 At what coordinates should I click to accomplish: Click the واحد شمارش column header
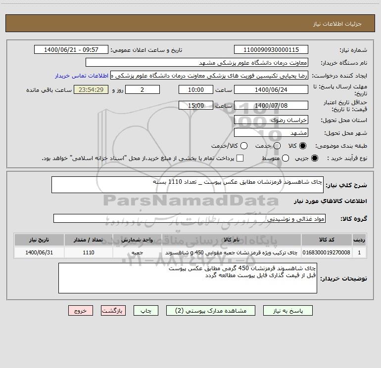[137, 240]
